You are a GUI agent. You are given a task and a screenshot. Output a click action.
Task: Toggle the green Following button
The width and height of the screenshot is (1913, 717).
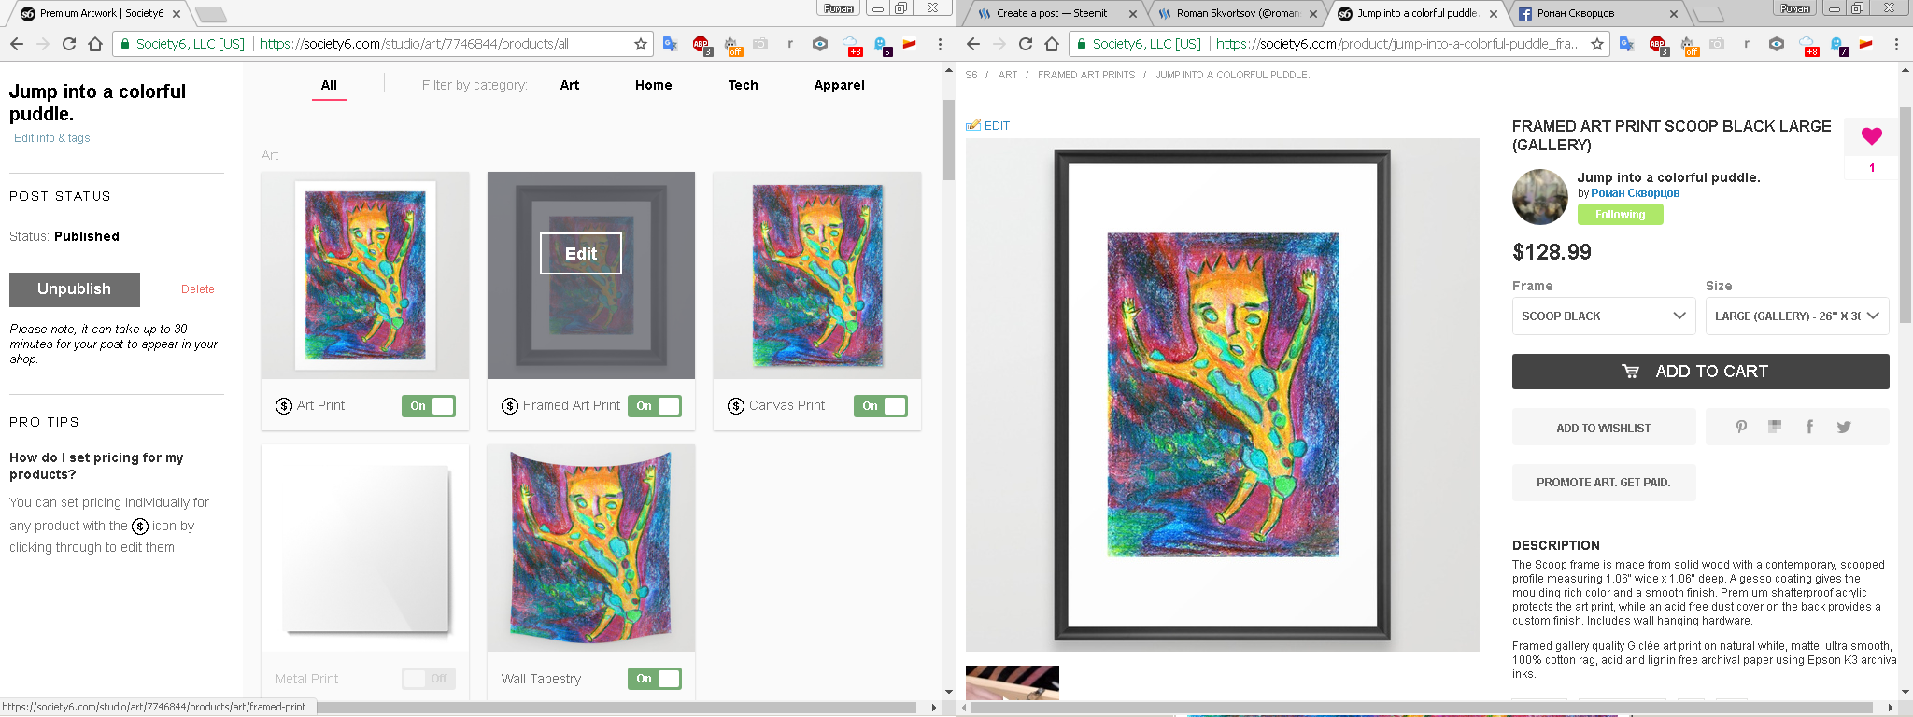pyautogui.click(x=1621, y=215)
